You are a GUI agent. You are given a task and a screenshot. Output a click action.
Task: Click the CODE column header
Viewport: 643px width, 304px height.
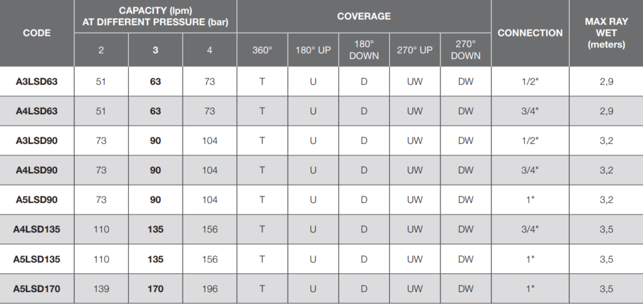[x=37, y=33]
